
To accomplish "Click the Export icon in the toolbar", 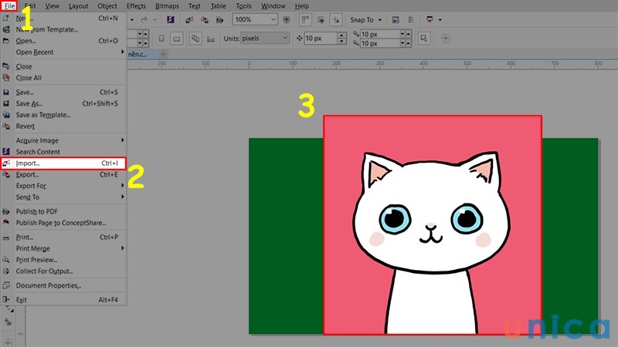I will pos(205,19).
